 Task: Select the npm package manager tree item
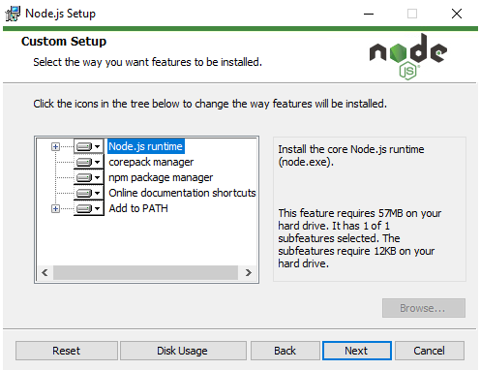click(161, 177)
